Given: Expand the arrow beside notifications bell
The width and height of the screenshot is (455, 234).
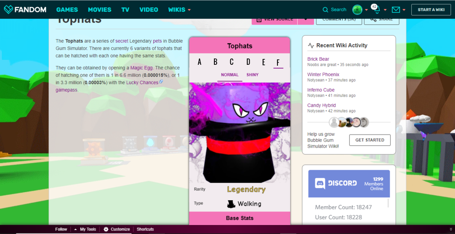Looking at the screenshot, I should 385,10.
